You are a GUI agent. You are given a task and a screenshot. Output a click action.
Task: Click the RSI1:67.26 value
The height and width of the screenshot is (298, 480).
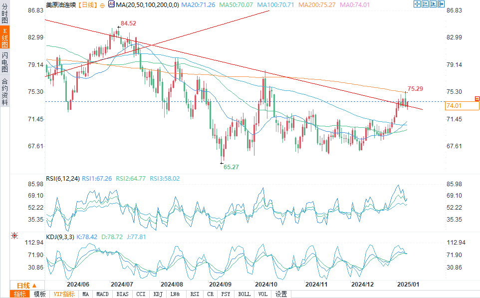pos(97,178)
